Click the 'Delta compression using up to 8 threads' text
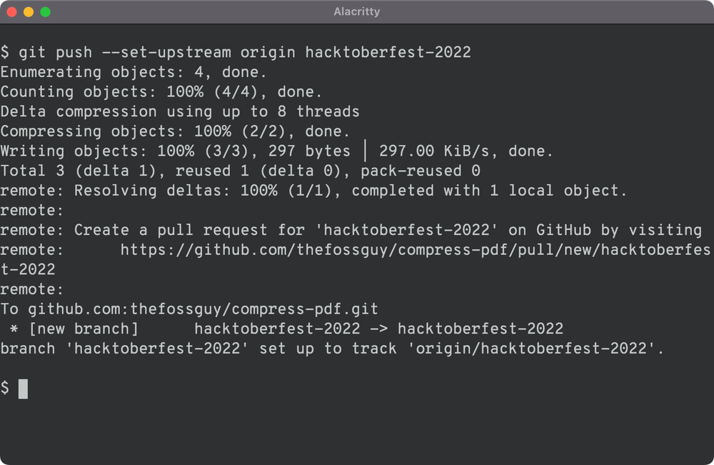Screen dimensions: 714x465 click(x=178, y=111)
